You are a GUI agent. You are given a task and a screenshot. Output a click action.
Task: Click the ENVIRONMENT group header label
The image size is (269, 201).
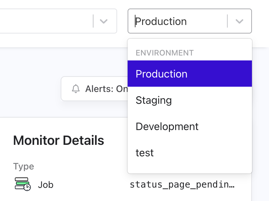[x=165, y=53]
